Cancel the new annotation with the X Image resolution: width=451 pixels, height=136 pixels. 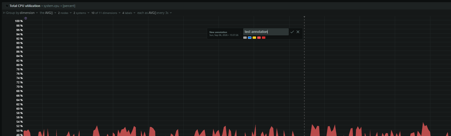[x=298, y=32]
